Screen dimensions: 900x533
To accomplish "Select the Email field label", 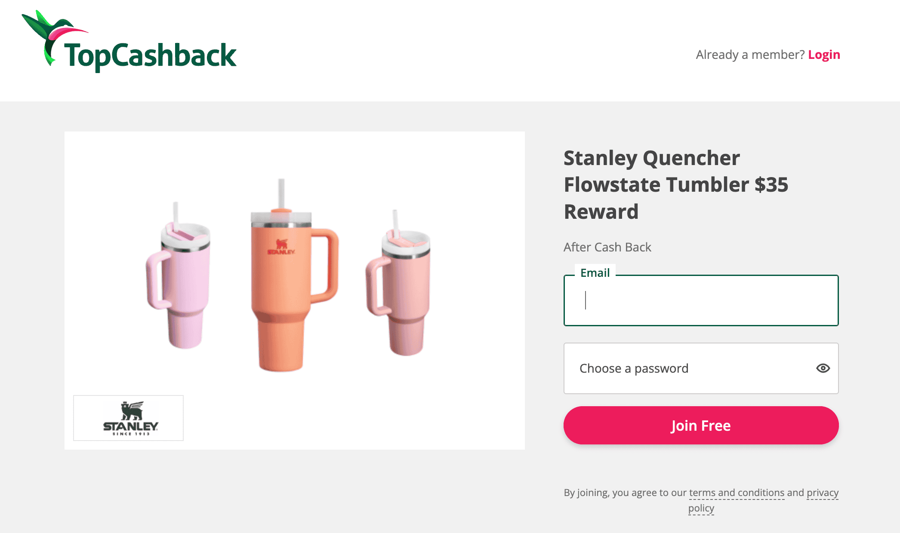I will [595, 272].
